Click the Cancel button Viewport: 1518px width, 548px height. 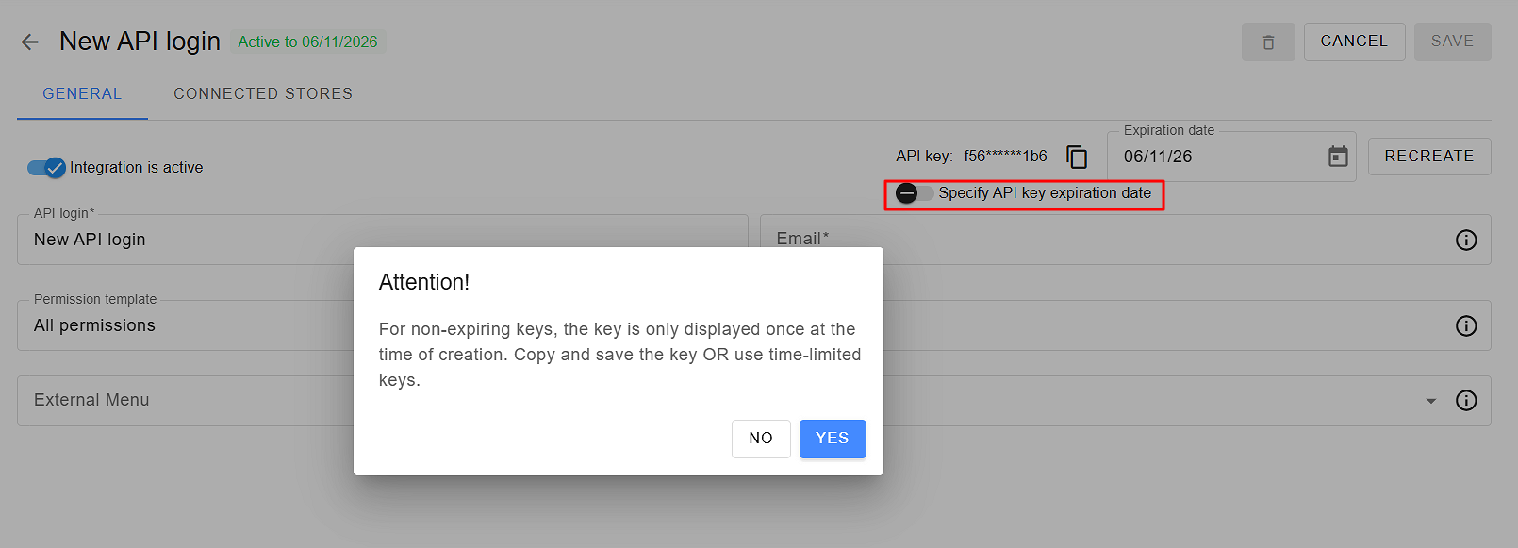pyautogui.click(x=1354, y=42)
